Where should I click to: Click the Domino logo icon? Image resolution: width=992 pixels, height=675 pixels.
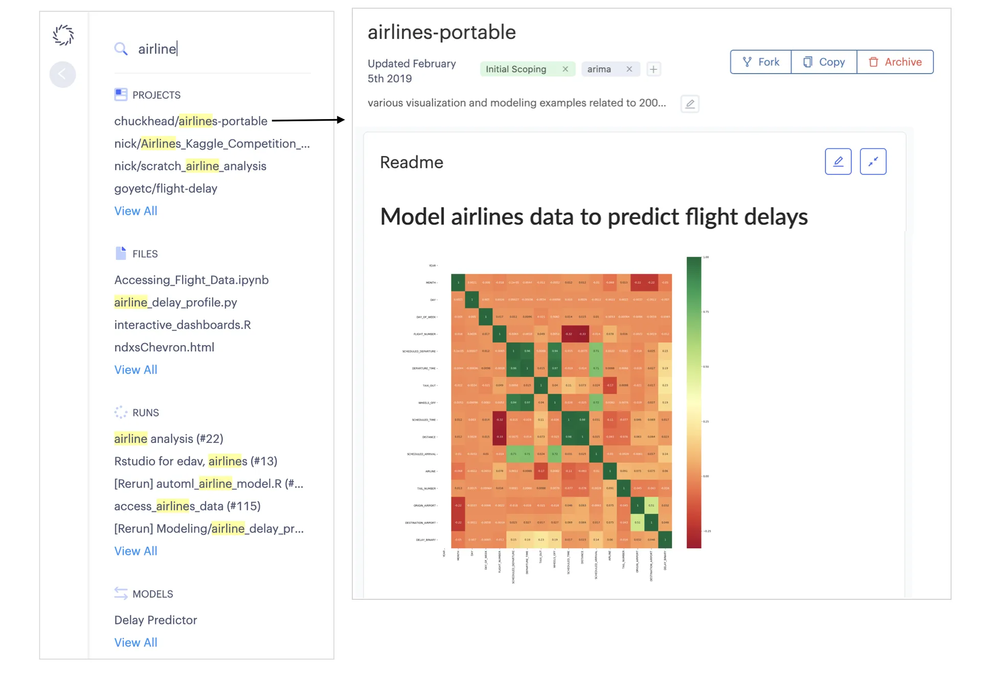coord(63,35)
